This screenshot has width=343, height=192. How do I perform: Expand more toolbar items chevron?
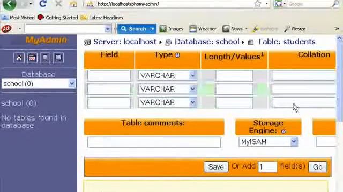pos(337,28)
